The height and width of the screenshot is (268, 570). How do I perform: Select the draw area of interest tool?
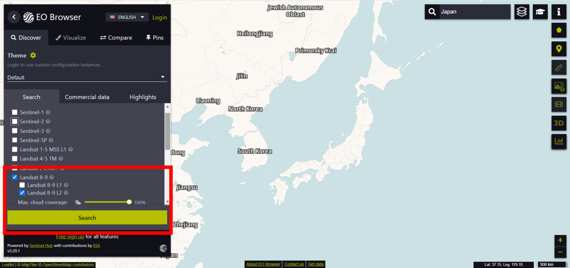click(x=559, y=30)
